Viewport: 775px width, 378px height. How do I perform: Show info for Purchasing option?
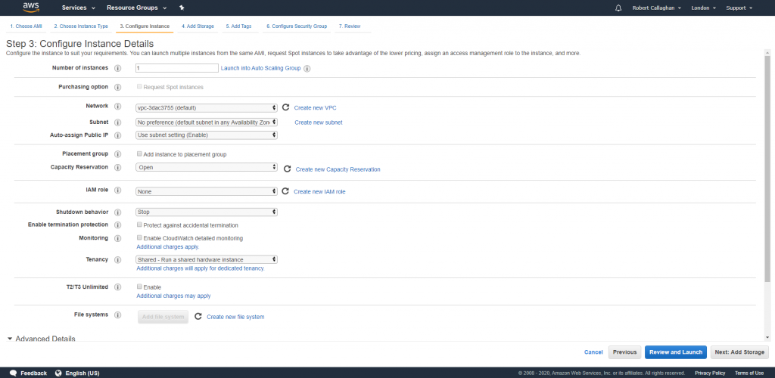[x=117, y=88]
